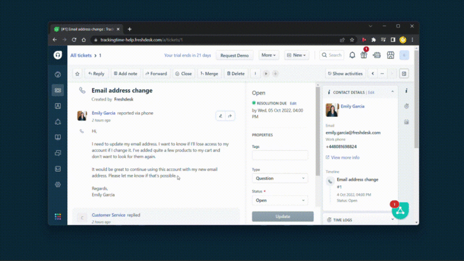Open the calendar icon on right rail
Viewport: 464px width, 261px height.
click(x=407, y=122)
